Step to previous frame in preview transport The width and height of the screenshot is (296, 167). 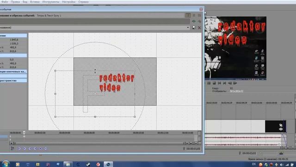(230, 83)
